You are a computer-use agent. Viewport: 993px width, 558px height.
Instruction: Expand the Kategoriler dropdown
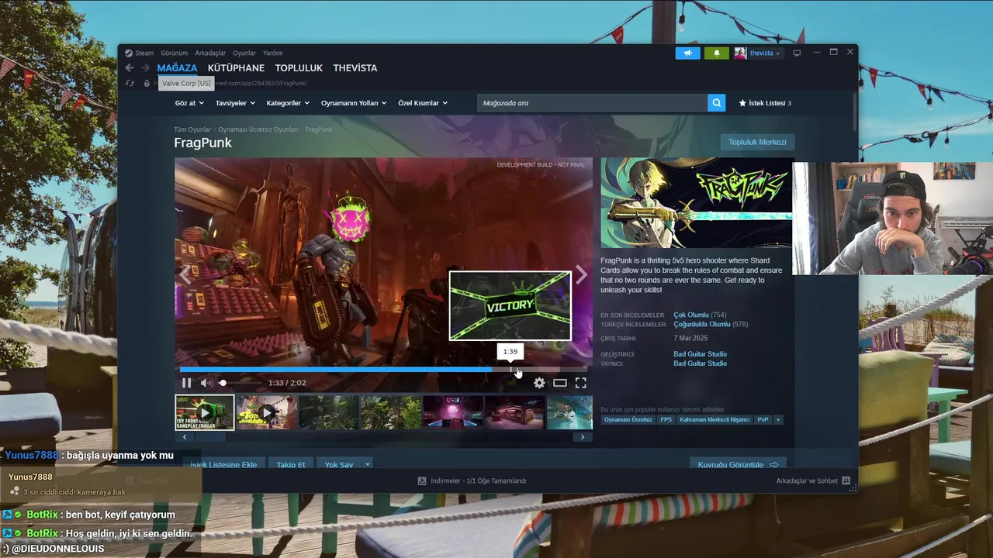click(x=288, y=102)
